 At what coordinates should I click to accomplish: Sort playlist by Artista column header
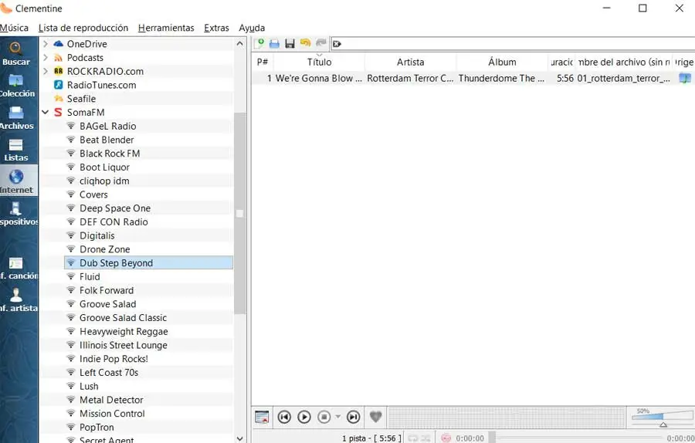[x=411, y=62]
